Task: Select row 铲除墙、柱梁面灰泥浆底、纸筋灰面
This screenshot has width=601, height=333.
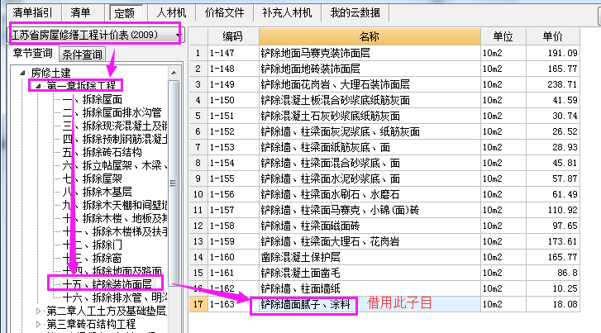Action: pos(384,131)
